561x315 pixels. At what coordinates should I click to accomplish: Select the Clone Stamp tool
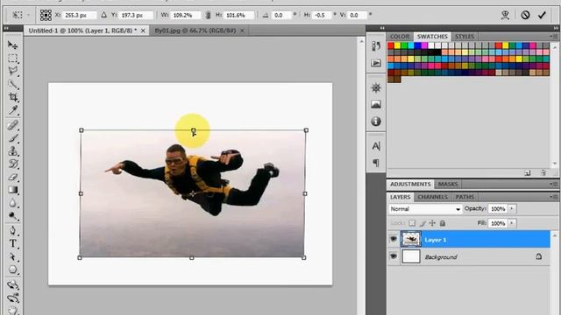point(12,151)
